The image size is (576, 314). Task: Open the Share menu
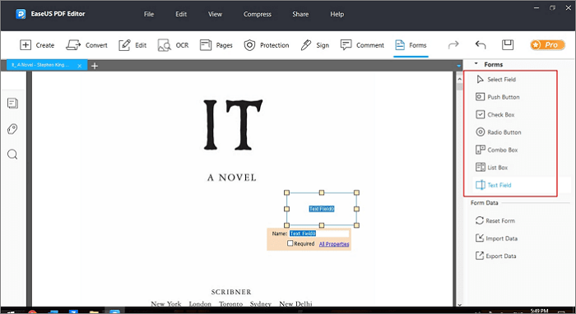pos(300,14)
